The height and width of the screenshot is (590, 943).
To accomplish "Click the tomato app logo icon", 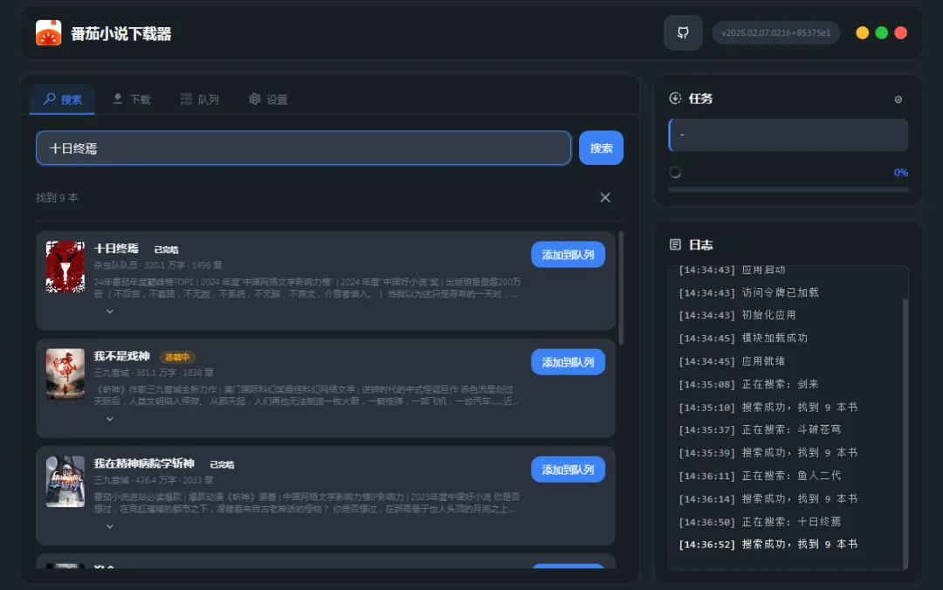I will [x=48, y=33].
